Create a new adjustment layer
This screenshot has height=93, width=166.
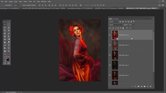point(142,87)
